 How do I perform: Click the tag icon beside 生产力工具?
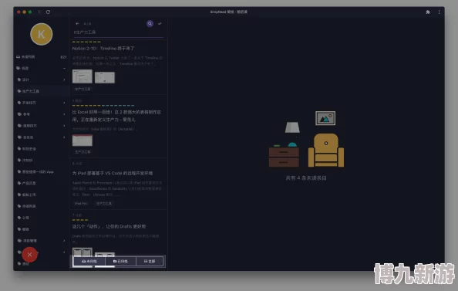click(19, 91)
